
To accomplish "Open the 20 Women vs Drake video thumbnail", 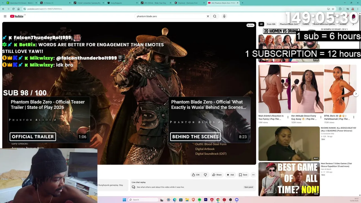I will (289, 45).
